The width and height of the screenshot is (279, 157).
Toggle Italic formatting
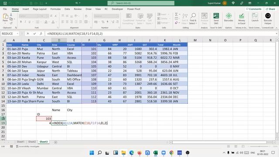click(x=25, y=22)
